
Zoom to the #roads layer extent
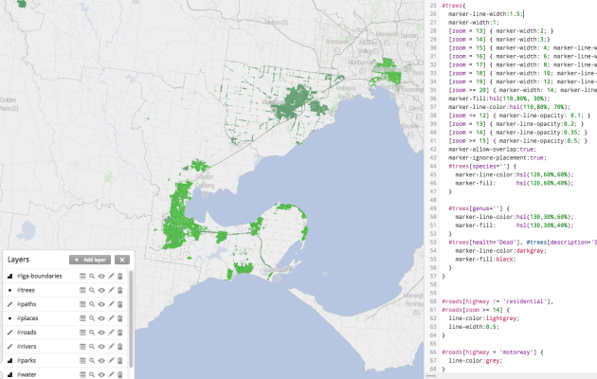point(92,333)
